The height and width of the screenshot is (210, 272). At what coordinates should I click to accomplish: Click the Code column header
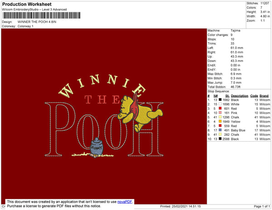[254, 96]
